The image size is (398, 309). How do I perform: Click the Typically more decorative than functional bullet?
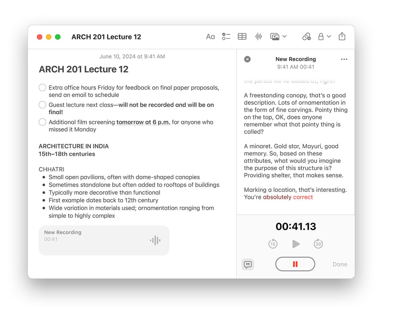(x=104, y=193)
